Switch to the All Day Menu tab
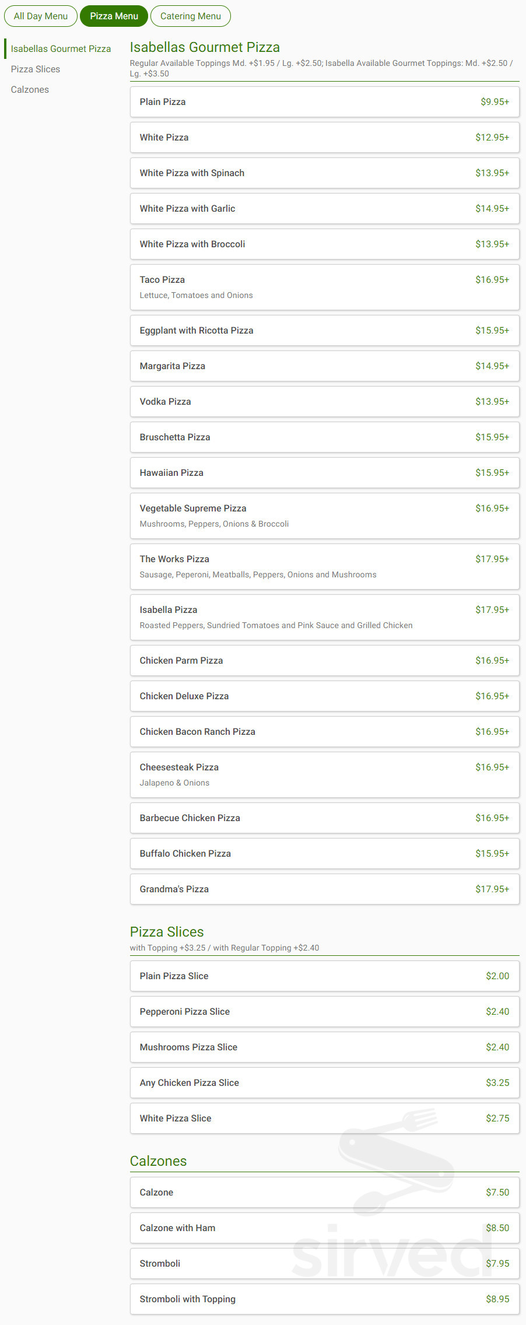Screen dimensions: 526x1325 (40, 16)
